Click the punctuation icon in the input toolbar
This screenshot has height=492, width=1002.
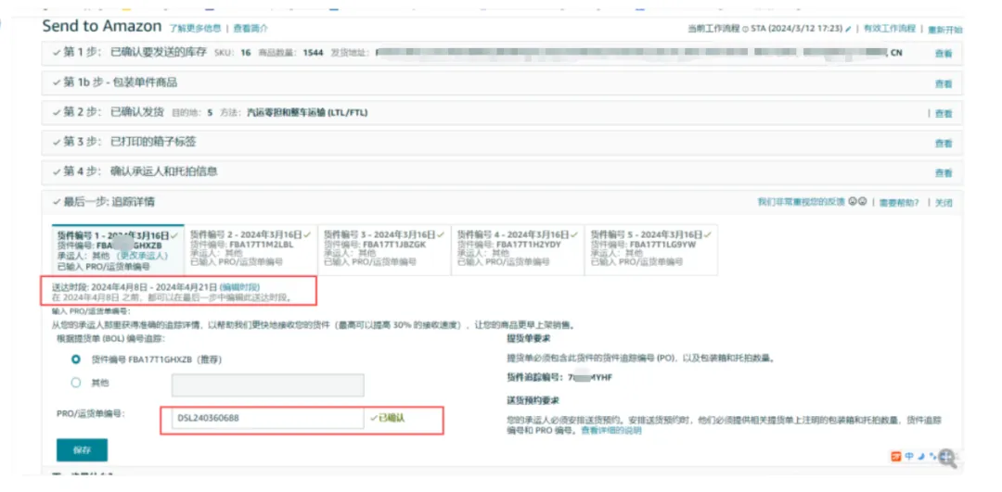click(932, 456)
